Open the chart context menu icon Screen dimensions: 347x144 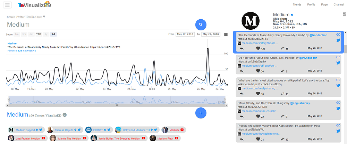coord(226,34)
